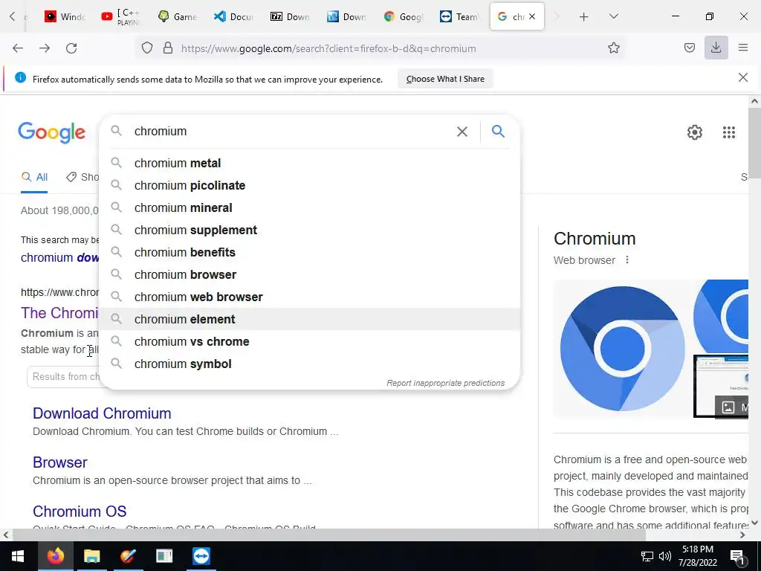
Task: Click the Results from chromium search box
Action: [64, 377]
